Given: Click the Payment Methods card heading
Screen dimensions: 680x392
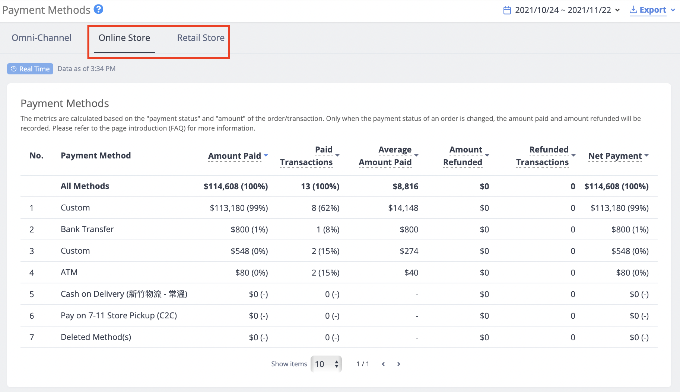Looking at the screenshot, I should pos(65,103).
